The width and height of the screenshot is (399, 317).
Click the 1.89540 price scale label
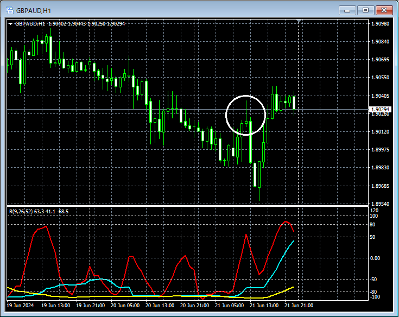380,204
